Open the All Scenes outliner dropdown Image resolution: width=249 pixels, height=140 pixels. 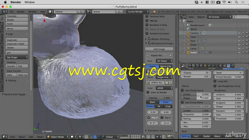point(219,17)
